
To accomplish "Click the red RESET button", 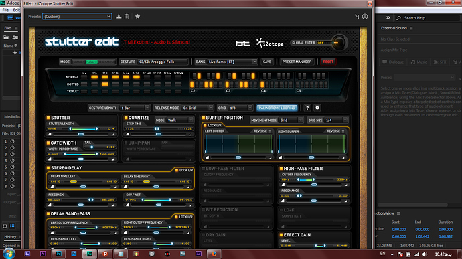I will pos(328,62).
